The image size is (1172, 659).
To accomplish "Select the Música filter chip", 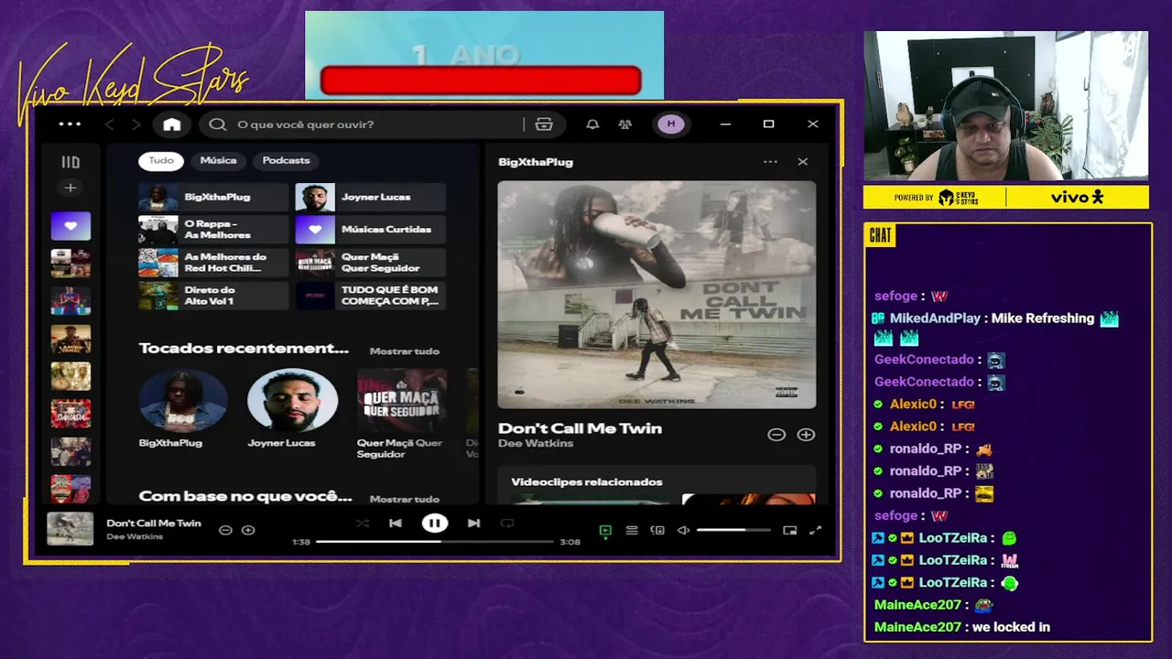I will coord(218,160).
